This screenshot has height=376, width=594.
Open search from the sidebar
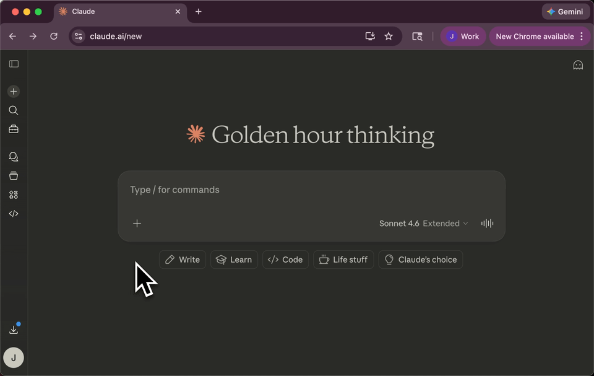pyautogui.click(x=14, y=110)
